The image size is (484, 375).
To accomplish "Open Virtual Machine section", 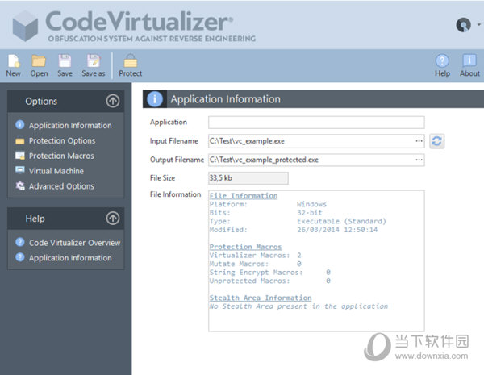I will [x=56, y=171].
